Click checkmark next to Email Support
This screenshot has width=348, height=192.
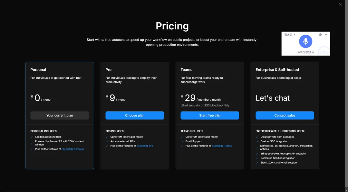click(182, 141)
